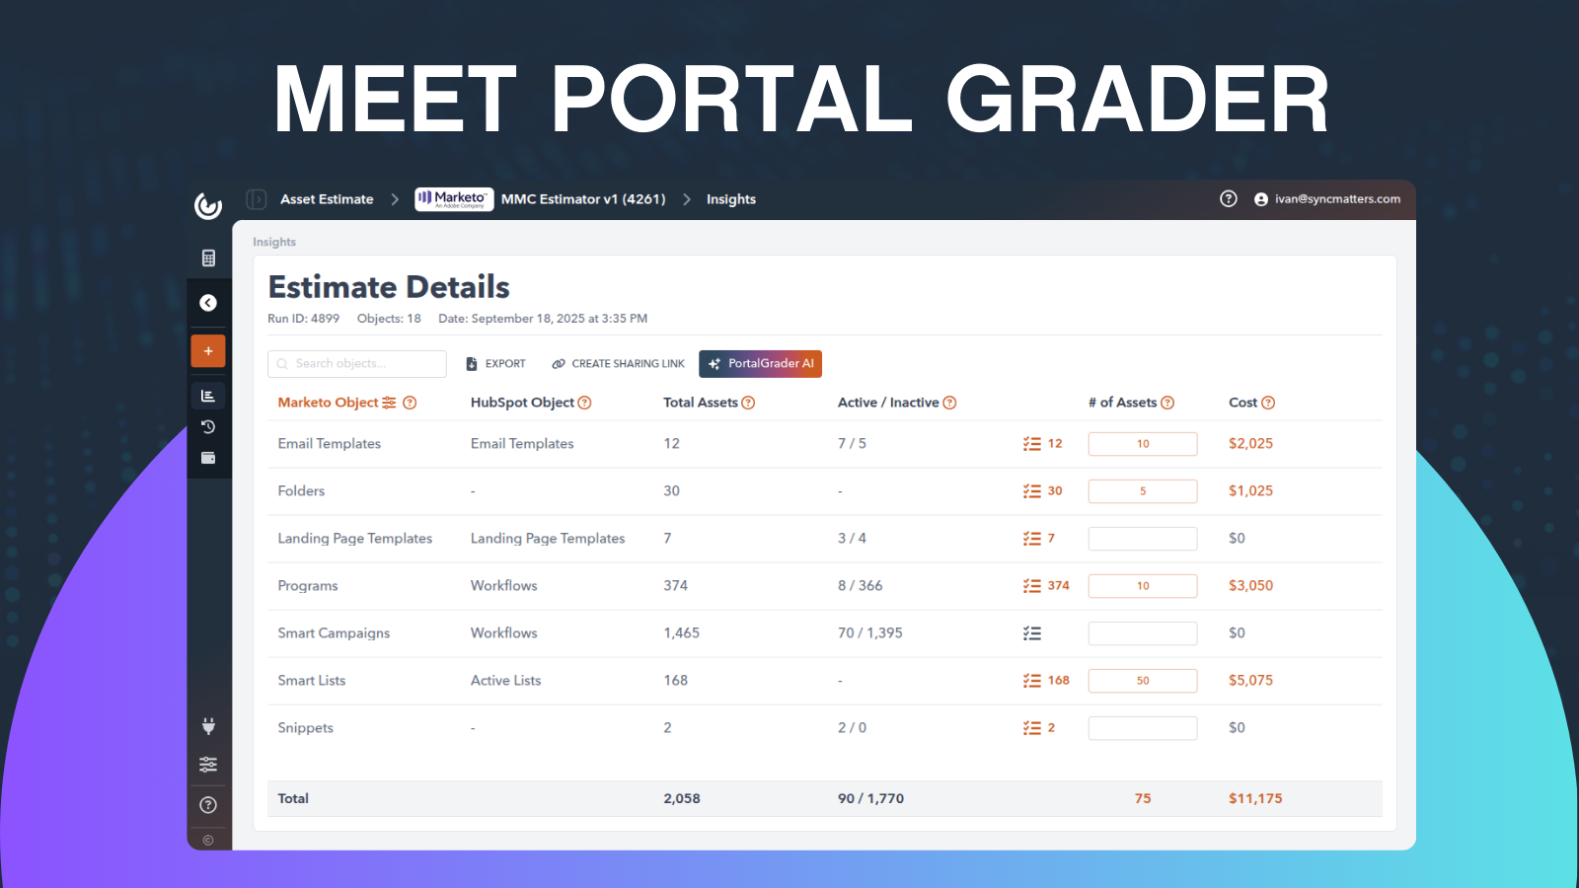This screenshot has width=1579, height=888.
Task: Click the Search objects input field
Action: [357, 364]
